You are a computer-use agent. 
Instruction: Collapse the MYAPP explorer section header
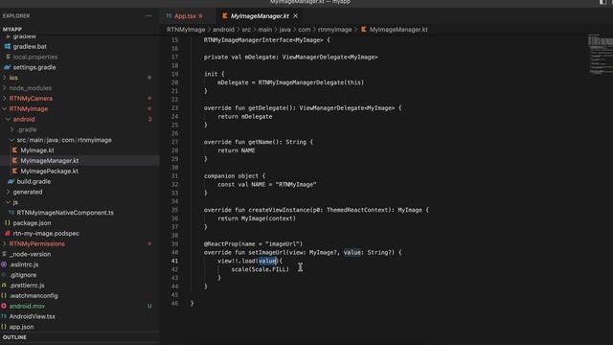tap(12, 29)
